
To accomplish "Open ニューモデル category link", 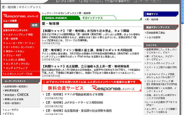I will tap(11, 110).
